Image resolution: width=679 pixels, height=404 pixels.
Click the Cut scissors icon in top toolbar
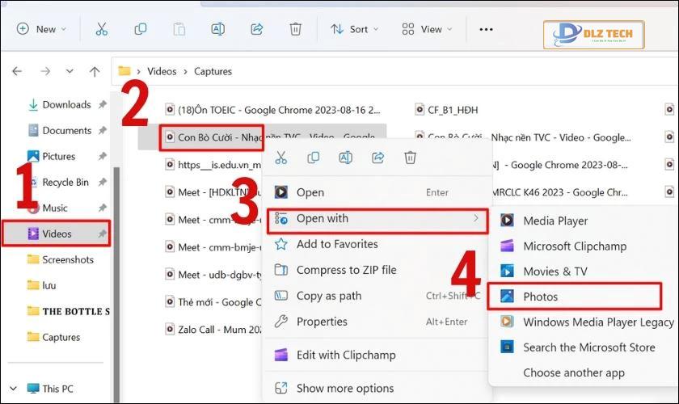coord(101,29)
